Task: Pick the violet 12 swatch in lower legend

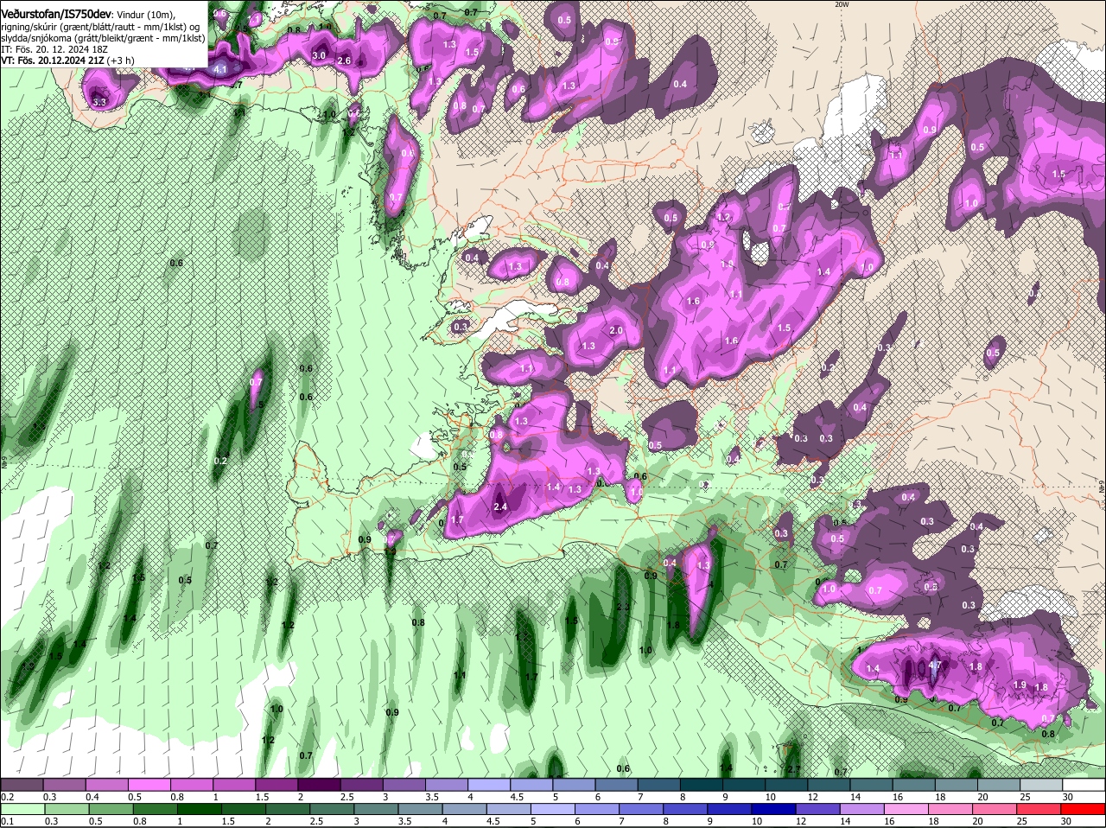Action: click(817, 809)
